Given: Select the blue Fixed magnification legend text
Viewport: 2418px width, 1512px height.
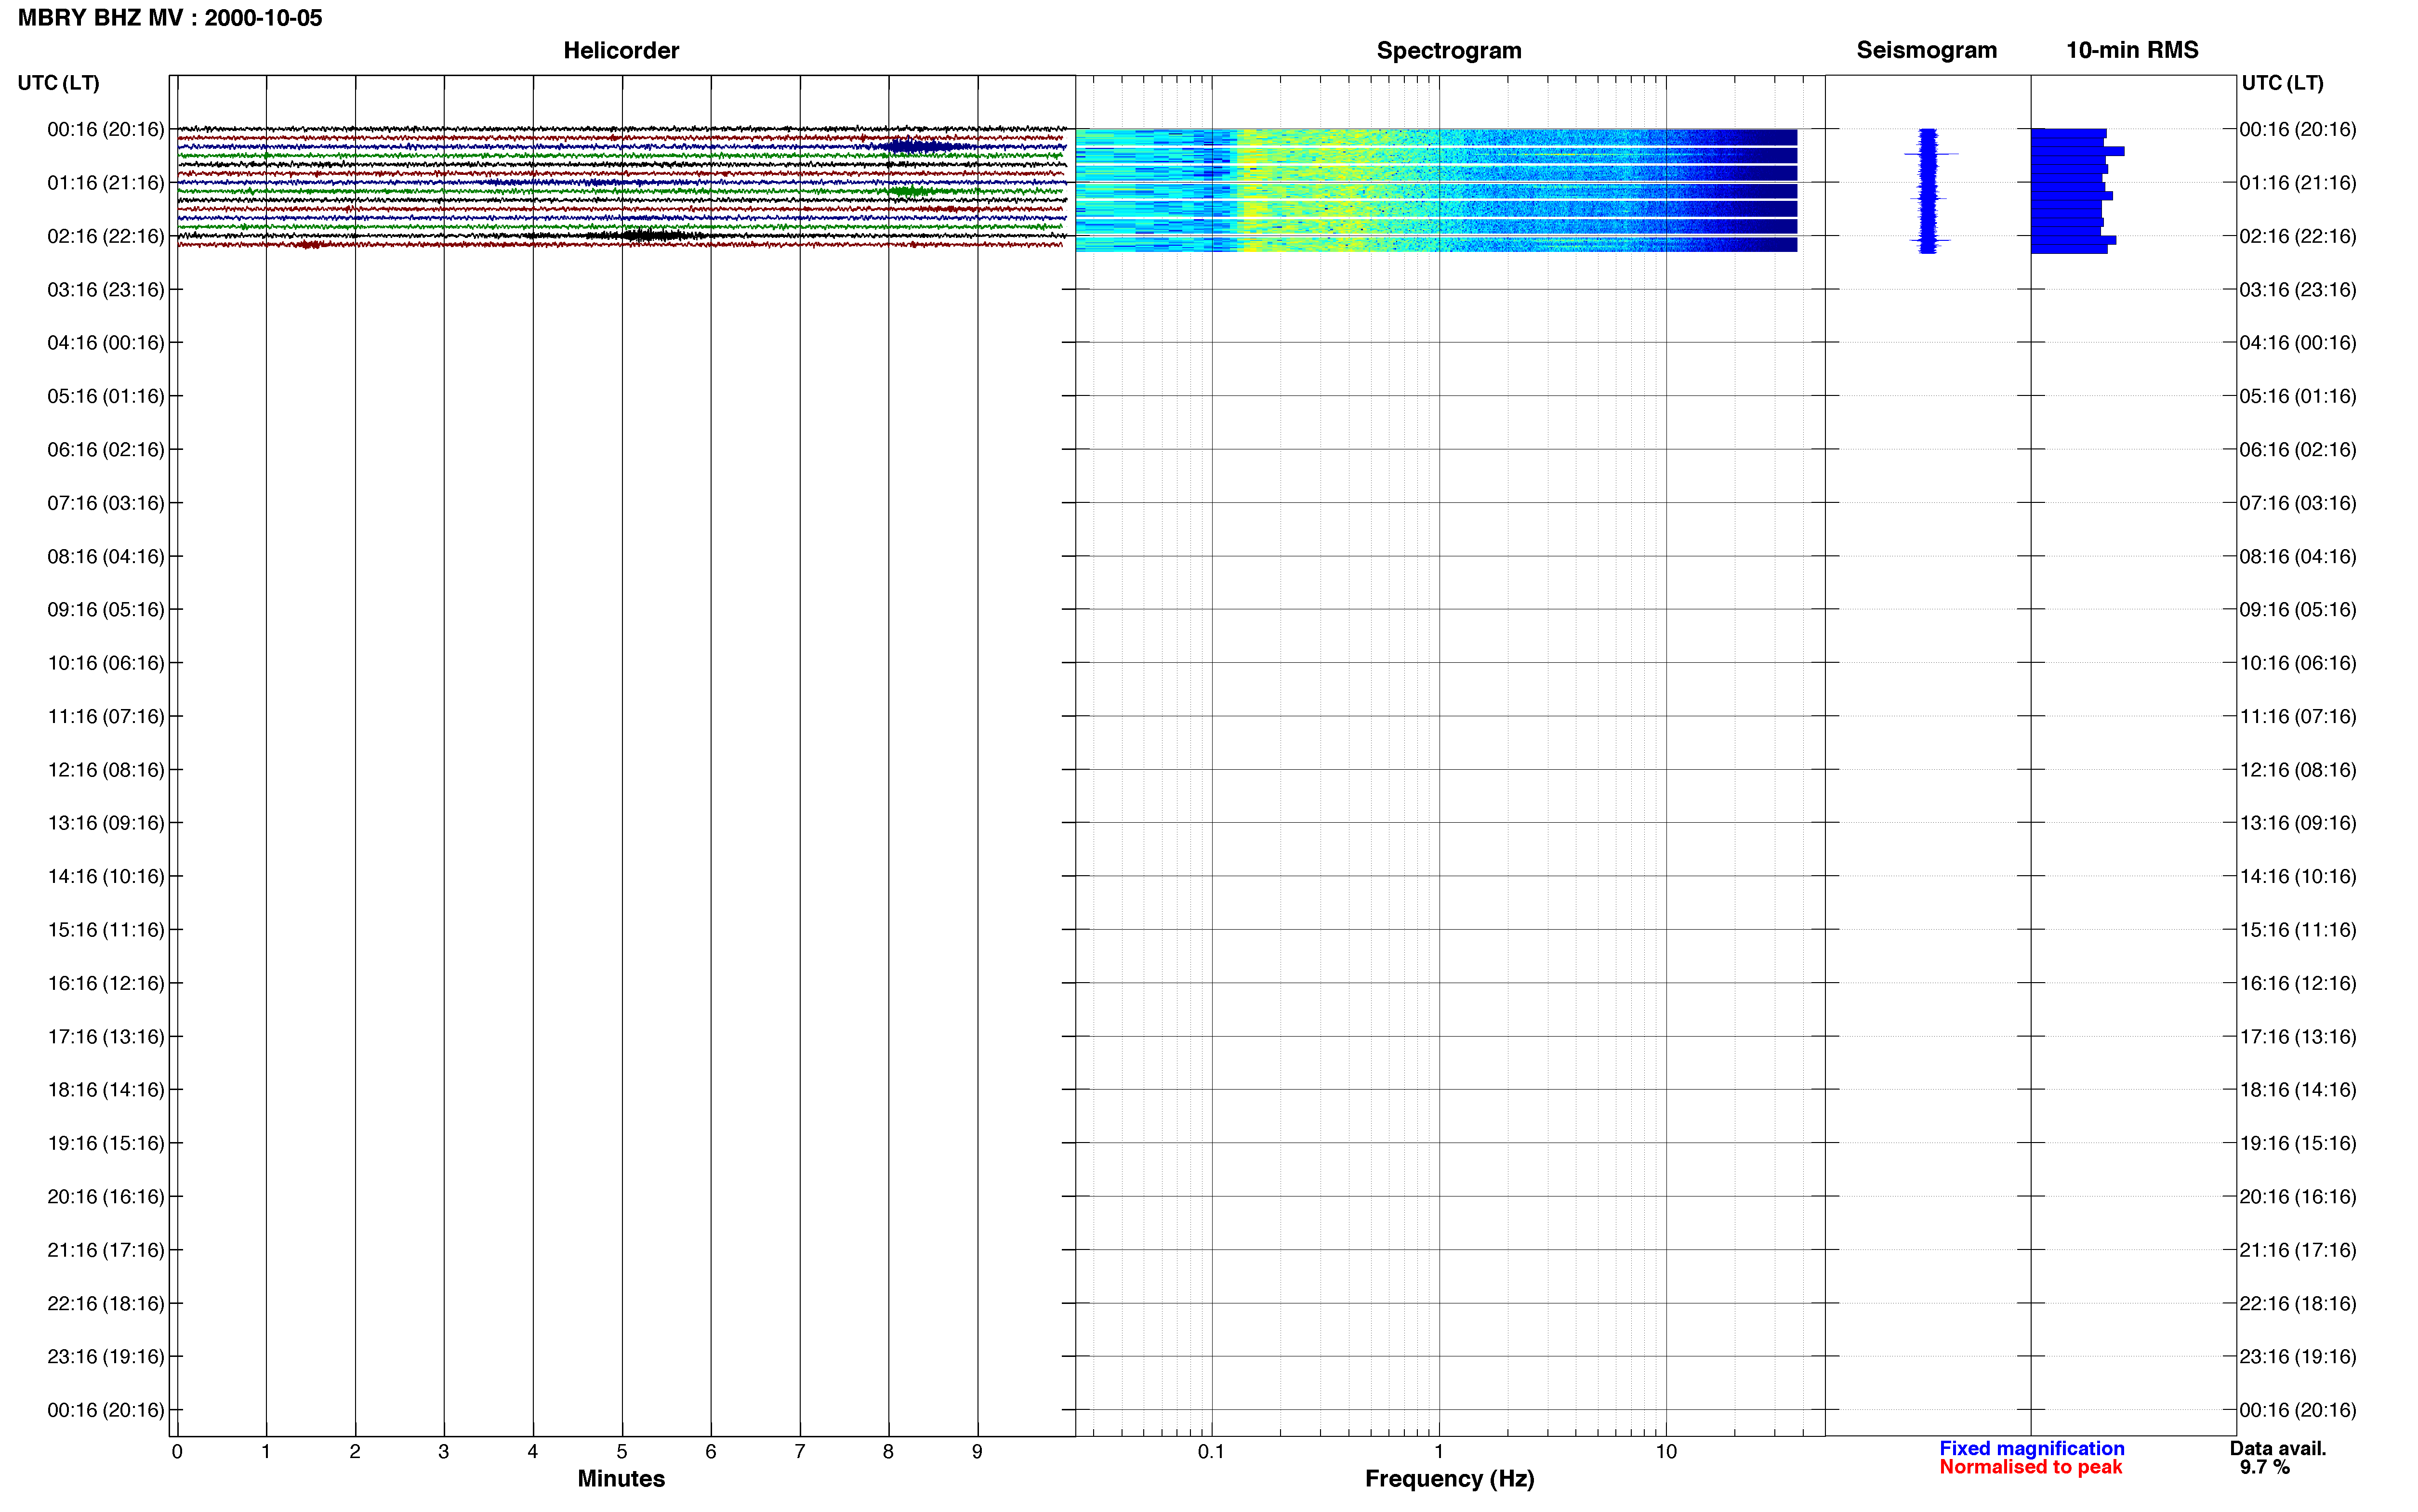Looking at the screenshot, I should (x=2032, y=1448).
